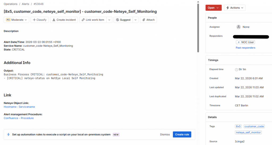Go to Operations in breadcrumb

(11, 4)
